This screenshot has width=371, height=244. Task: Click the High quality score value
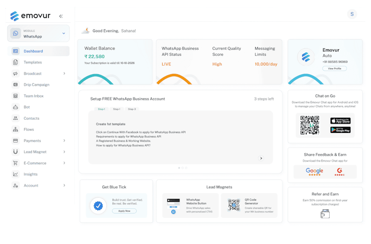click(x=217, y=64)
